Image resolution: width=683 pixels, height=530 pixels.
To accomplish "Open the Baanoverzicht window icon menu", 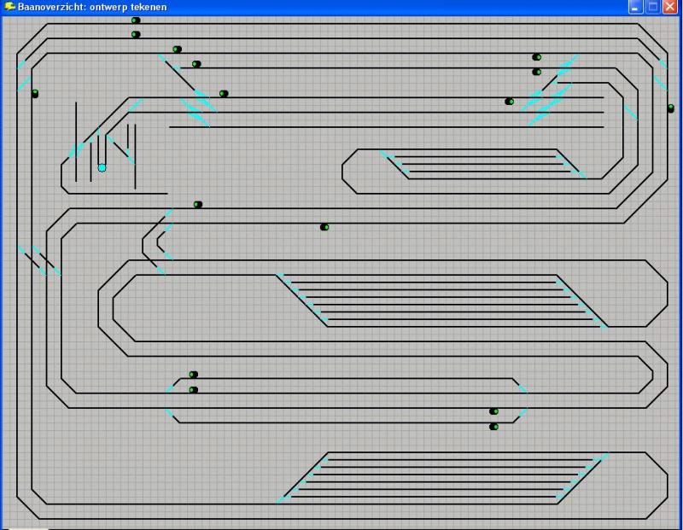I will [9, 7].
